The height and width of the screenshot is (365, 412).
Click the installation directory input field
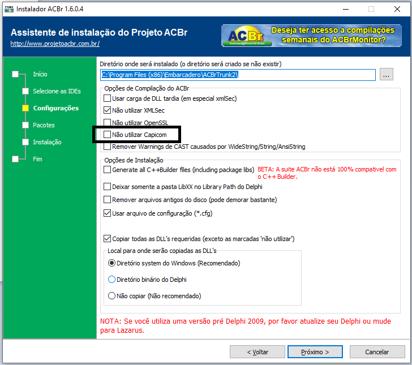(x=238, y=75)
